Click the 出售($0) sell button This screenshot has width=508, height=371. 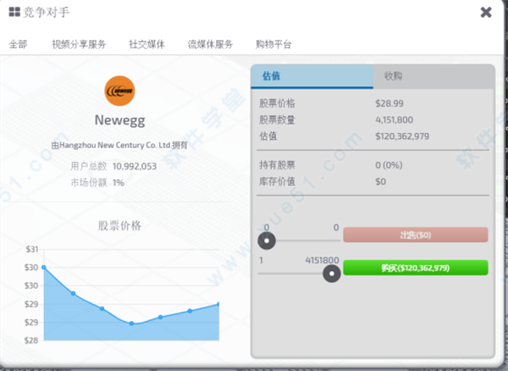point(416,235)
